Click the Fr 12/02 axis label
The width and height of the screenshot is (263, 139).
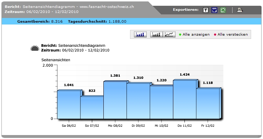[208, 126]
